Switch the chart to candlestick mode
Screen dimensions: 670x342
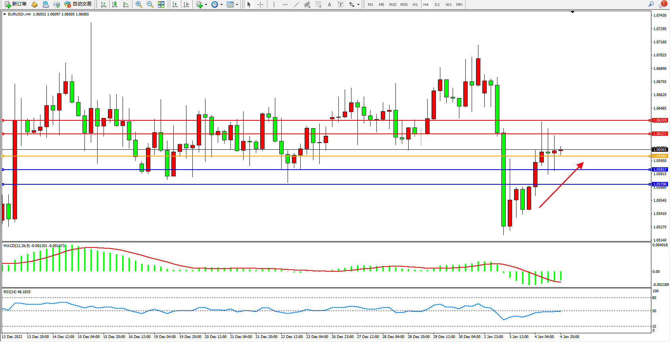click(115, 4)
